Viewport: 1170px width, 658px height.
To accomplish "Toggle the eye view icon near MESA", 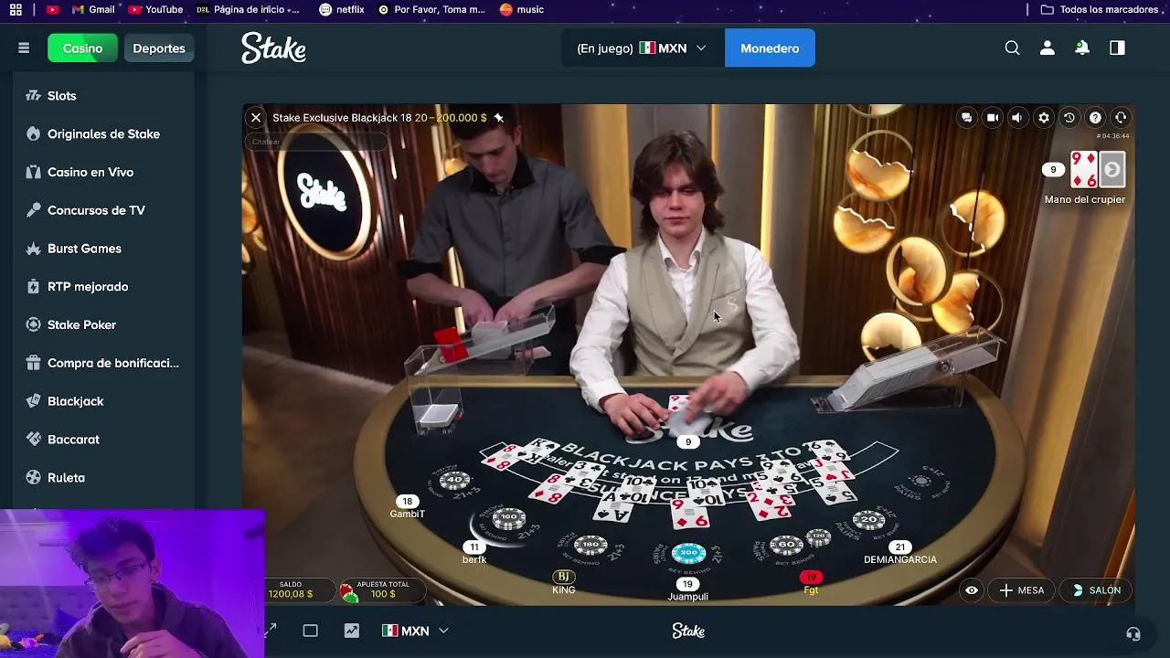I will click(x=972, y=590).
